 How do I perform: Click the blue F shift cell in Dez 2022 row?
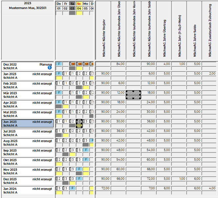(x=59, y=64)
